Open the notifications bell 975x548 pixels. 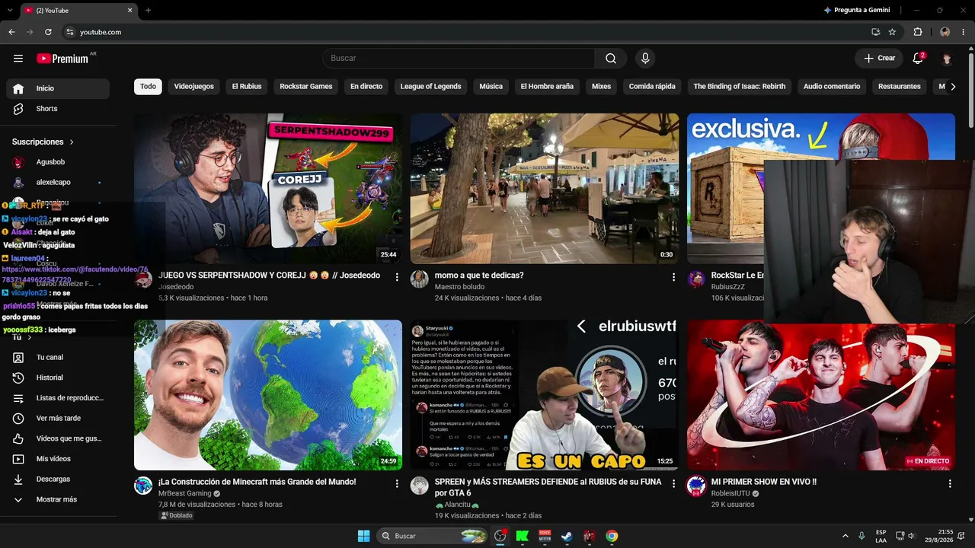coord(918,58)
